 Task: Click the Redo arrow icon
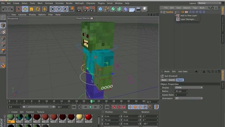11,9
